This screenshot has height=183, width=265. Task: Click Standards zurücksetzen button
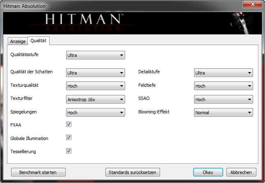132,172
